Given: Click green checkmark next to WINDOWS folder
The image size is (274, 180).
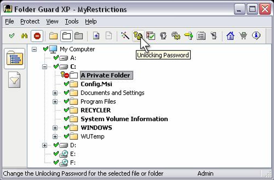Looking at the screenshot, I should tap(66, 128).
